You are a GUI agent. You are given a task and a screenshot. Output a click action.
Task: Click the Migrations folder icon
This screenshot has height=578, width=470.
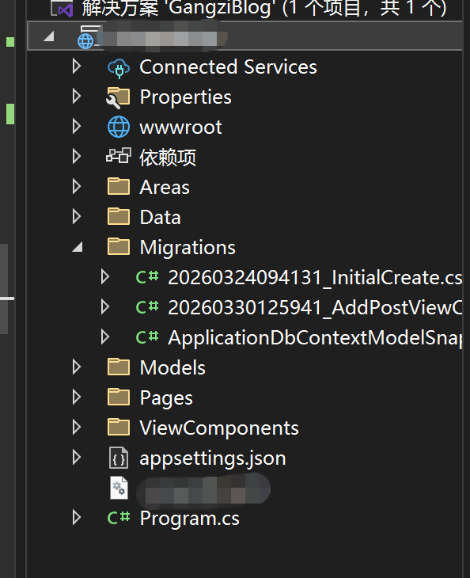tap(119, 246)
